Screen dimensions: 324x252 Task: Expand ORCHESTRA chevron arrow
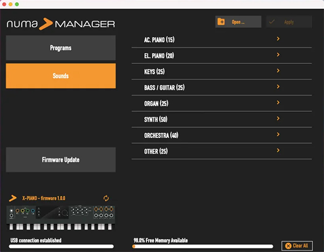pos(278,134)
